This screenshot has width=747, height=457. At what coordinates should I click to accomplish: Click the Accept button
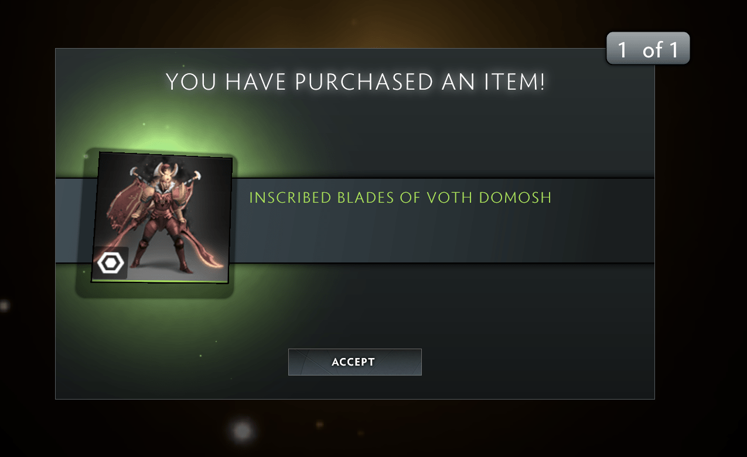point(354,361)
